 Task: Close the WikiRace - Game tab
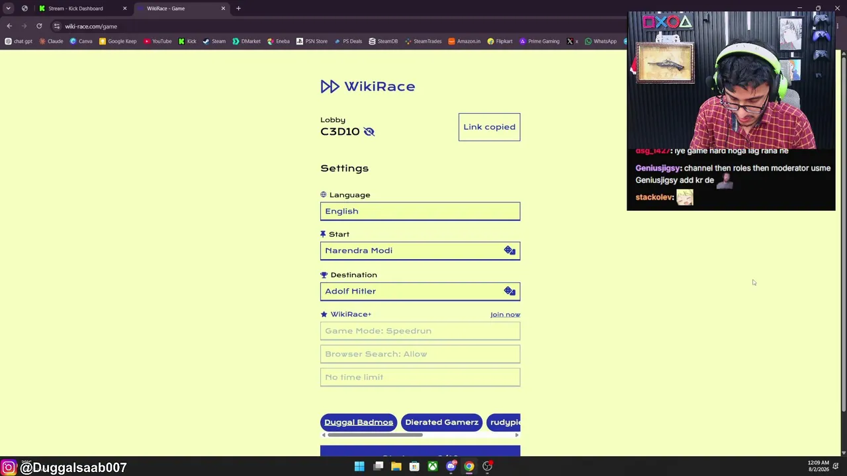tap(223, 9)
